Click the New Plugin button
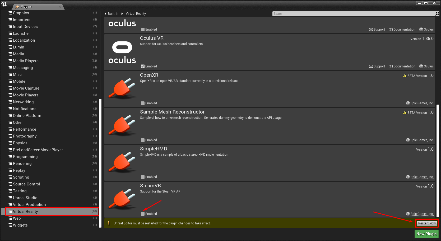The width and height of the screenshot is (441, 241). (426, 234)
